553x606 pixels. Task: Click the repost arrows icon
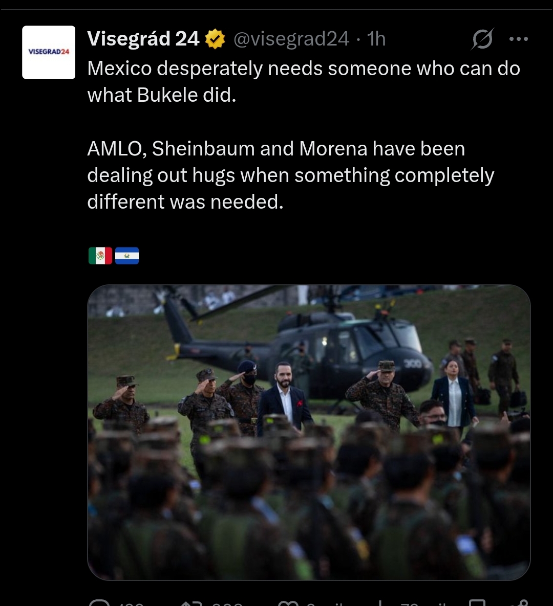[x=193, y=603]
